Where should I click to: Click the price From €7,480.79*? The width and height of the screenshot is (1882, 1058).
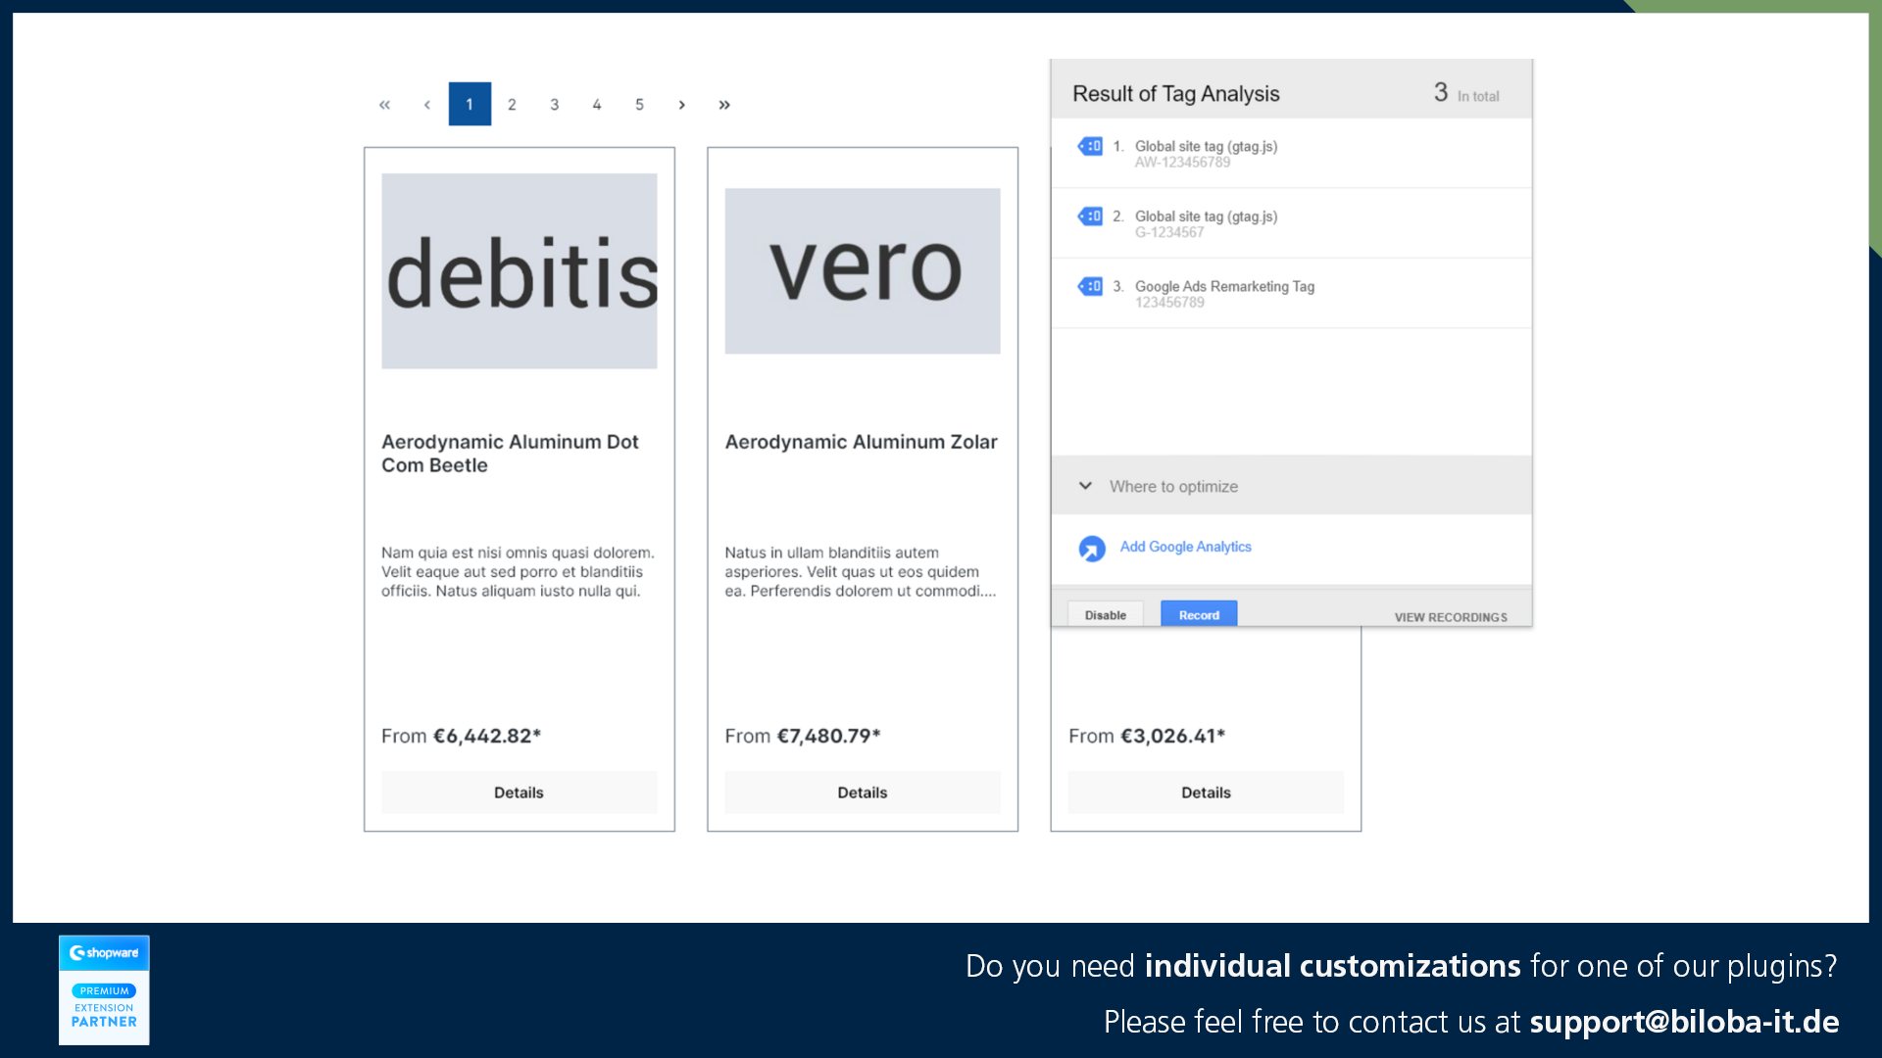click(803, 736)
